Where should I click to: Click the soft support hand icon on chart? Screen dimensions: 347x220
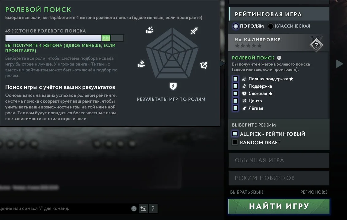141,64
